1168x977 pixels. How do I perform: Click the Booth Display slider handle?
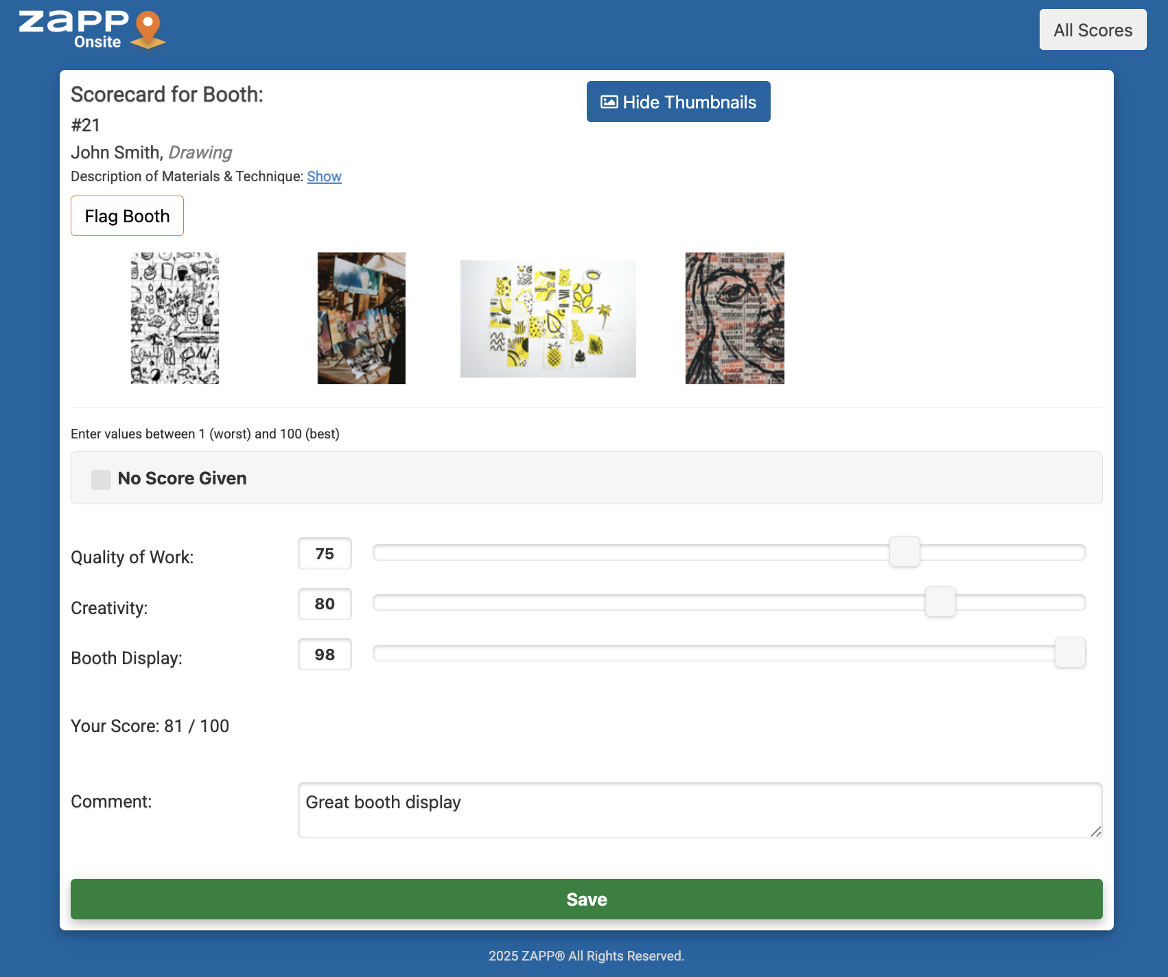click(x=1070, y=652)
